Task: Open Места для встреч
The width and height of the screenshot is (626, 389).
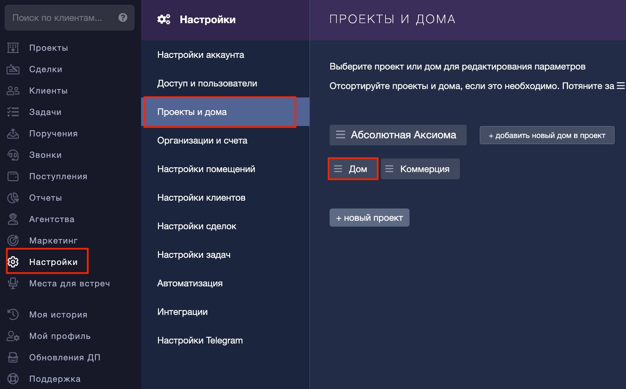Action: pos(69,283)
